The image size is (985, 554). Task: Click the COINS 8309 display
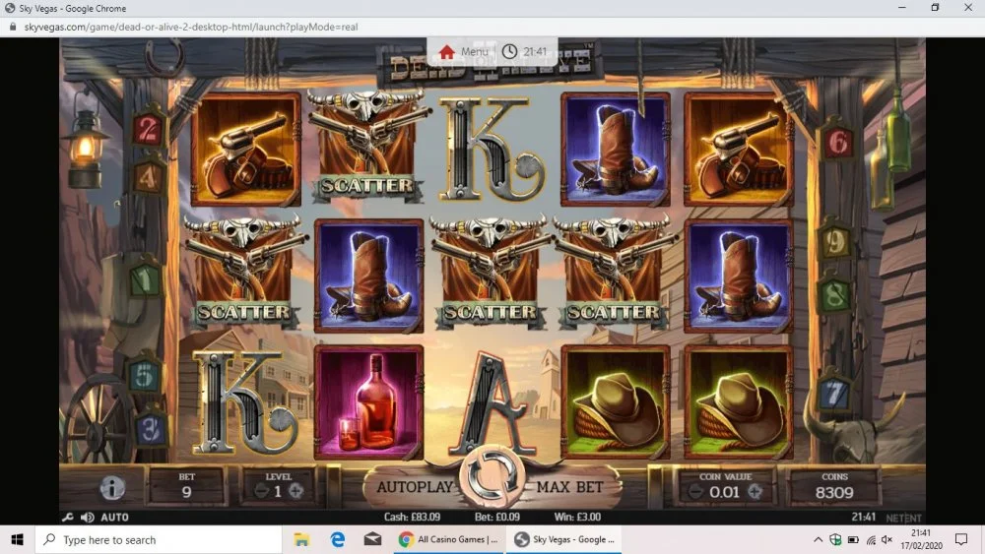[x=834, y=487]
